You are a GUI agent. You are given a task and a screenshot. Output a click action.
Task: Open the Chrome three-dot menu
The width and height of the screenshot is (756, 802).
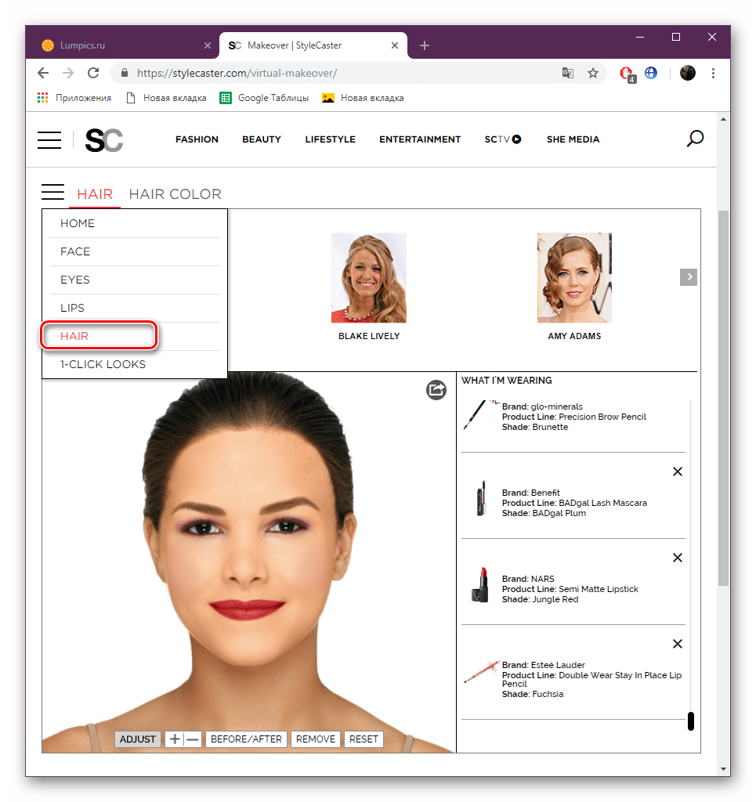713,73
